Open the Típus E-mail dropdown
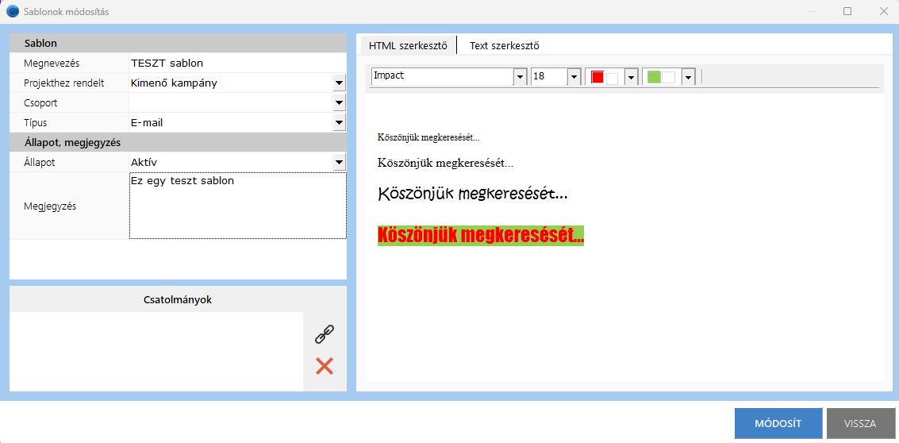899x443 pixels. [339, 122]
